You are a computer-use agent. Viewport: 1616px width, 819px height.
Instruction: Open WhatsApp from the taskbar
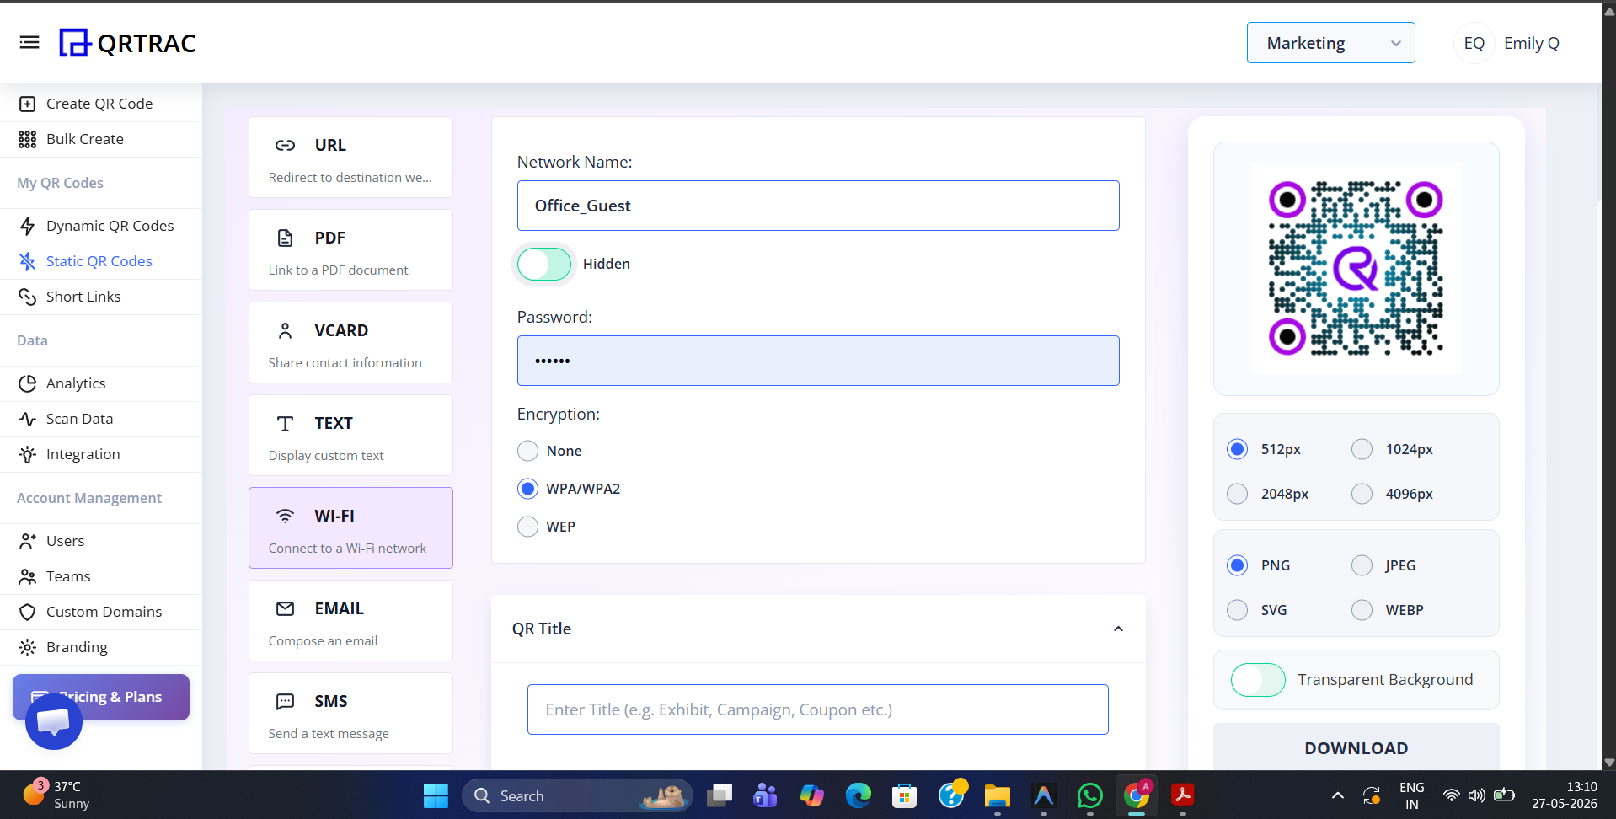point(1089,795)
